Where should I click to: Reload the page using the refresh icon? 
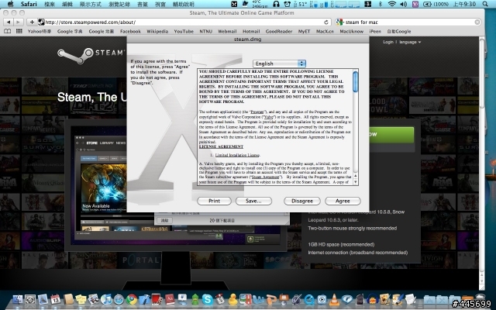coord(326,22)
